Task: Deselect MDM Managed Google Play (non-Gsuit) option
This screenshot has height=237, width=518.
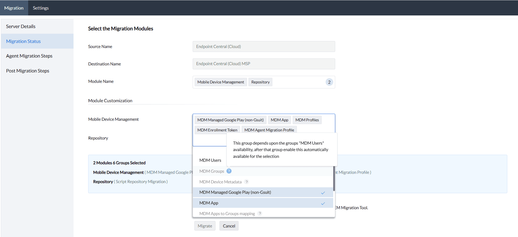Action: tap(235, 192)
